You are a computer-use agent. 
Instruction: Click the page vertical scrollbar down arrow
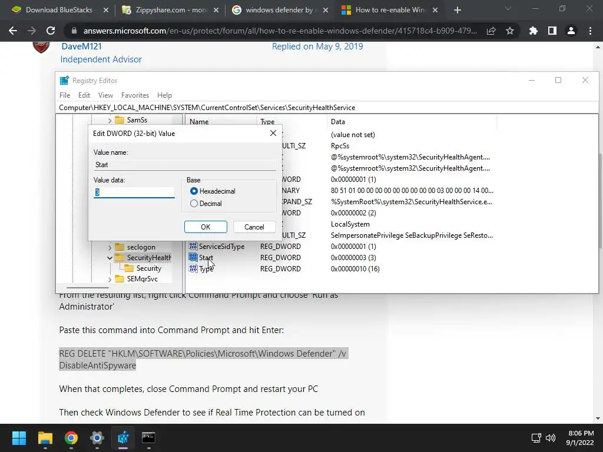[x=598, y=418]
